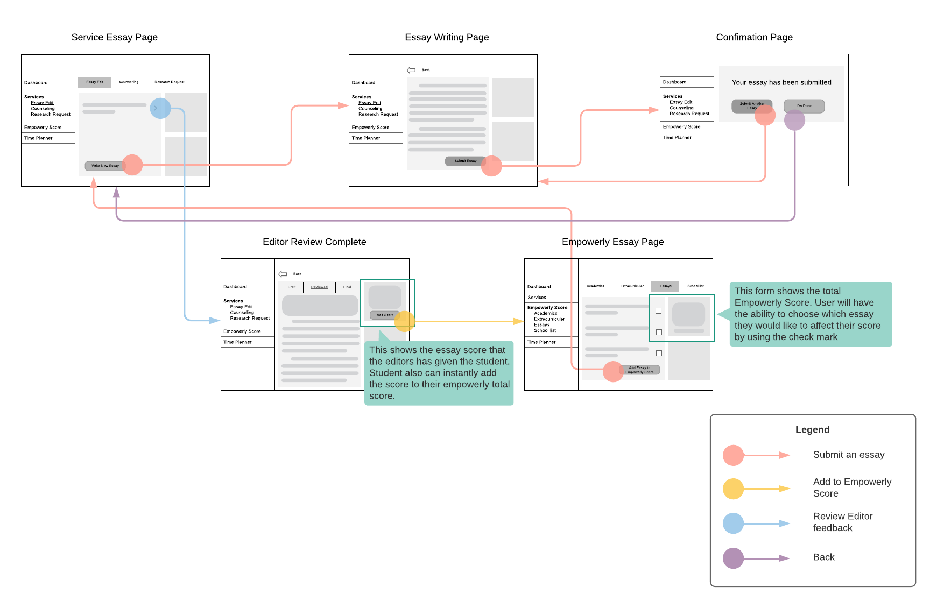Click Write New Essay button
This screenshot has height=608, width=937.
coord(105,166)
